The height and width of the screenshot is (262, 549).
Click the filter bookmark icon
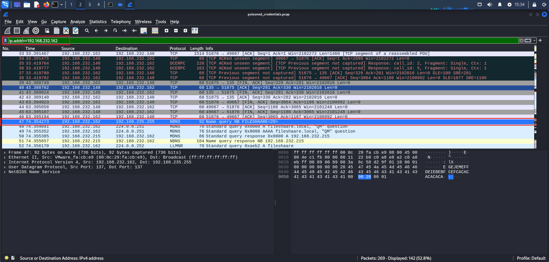[5, 41]
